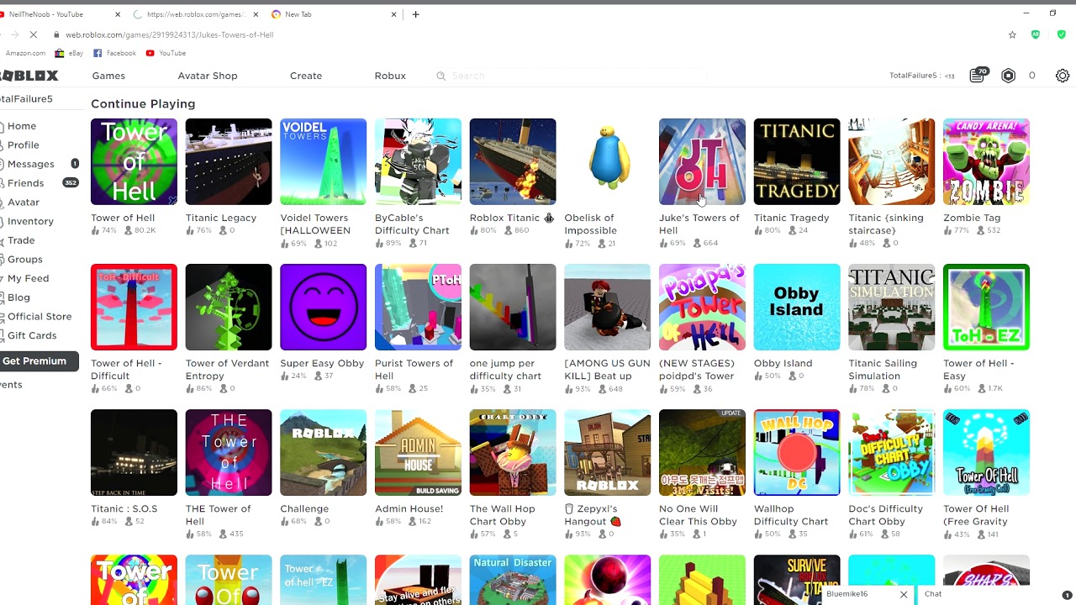Open the Voidel Towers game thumbnail
The image size is (1076, 605).
tap(323, 161)
